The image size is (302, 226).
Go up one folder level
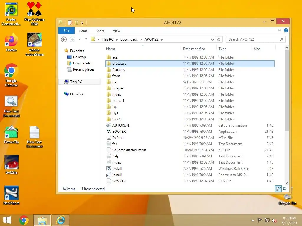pyautogui.click(x=86, y=39)
